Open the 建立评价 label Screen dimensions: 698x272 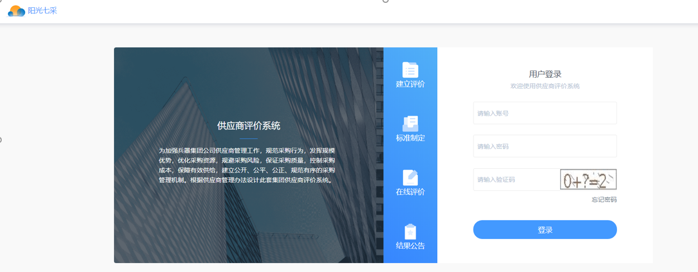click(410, 84)
